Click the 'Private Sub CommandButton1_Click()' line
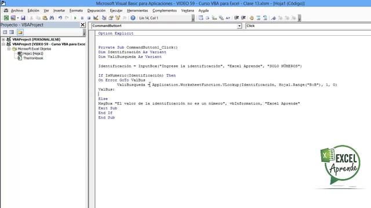 [138, 47]
